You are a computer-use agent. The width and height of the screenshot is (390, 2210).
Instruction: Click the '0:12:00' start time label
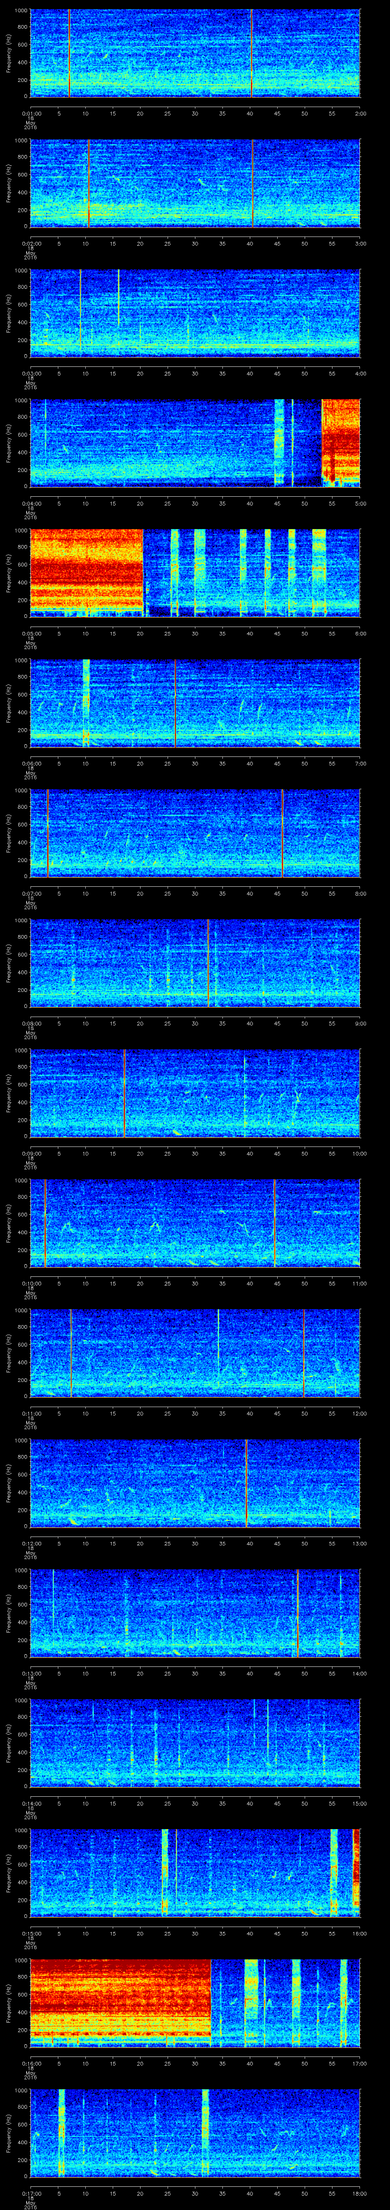pyautogui.click(x=32, y=1543)
